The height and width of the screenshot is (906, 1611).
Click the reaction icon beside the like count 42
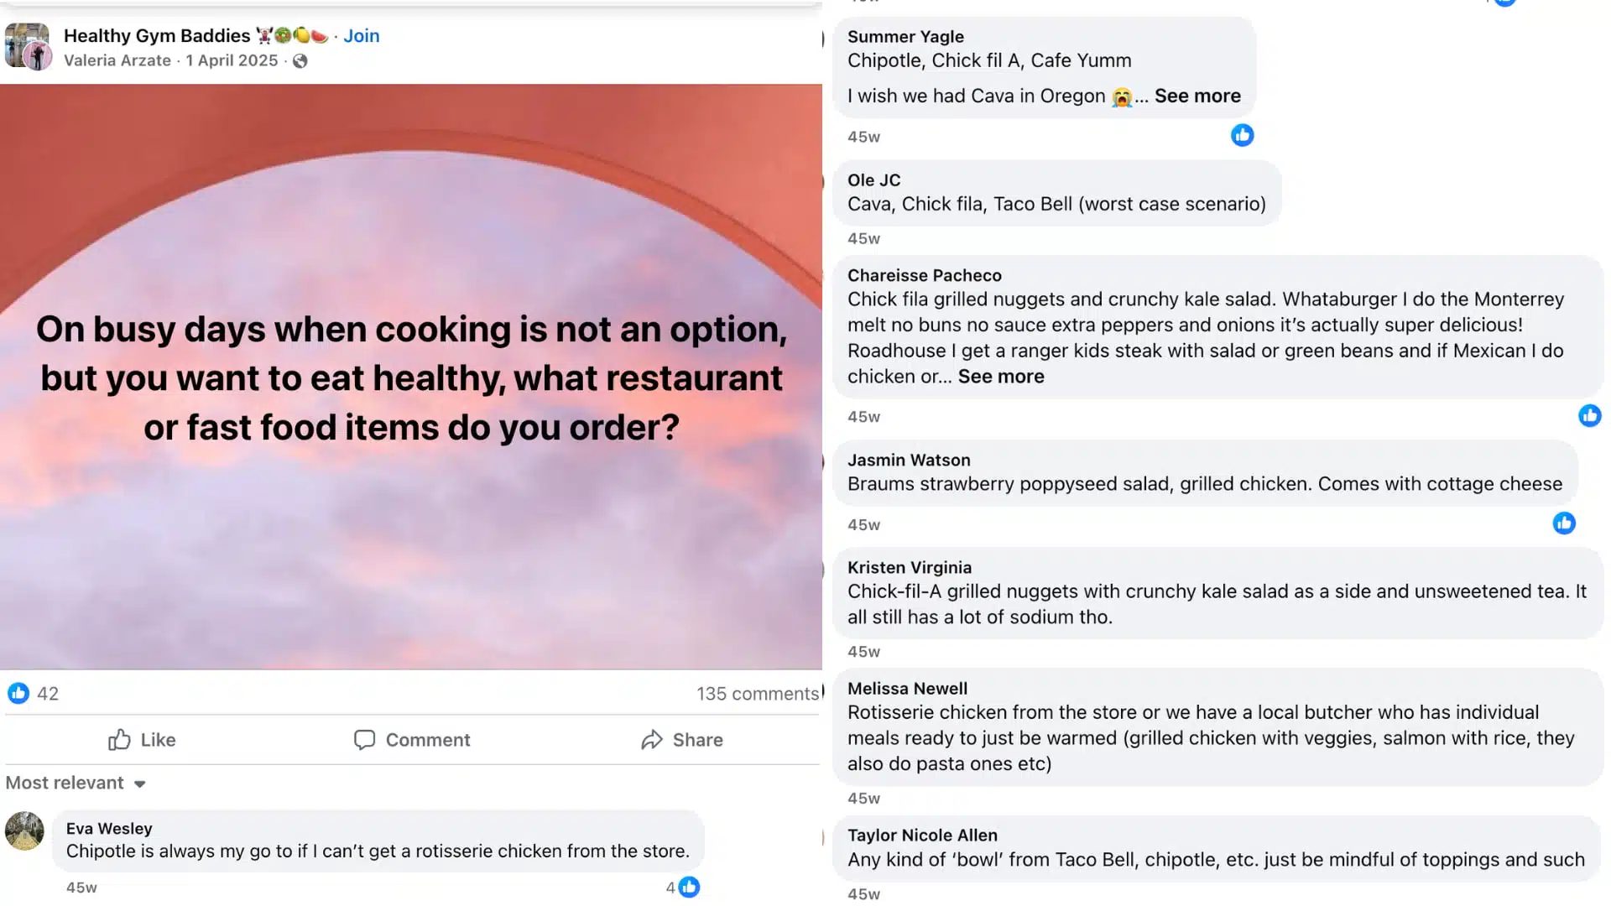(x=18, y=693)
